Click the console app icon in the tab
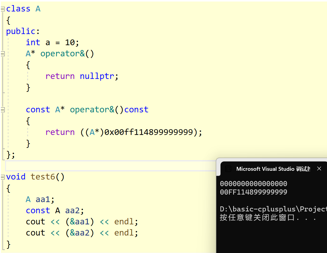The width and height of the screenshot is (327, 253). point(228,169)
